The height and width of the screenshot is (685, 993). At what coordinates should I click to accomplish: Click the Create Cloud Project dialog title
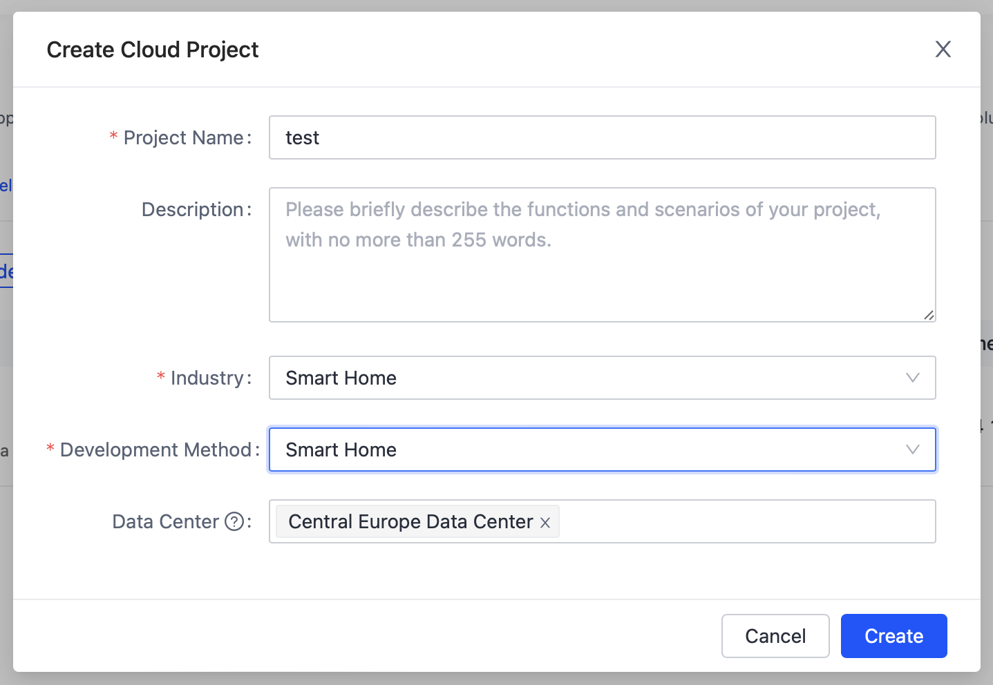[x=152, y=49]
